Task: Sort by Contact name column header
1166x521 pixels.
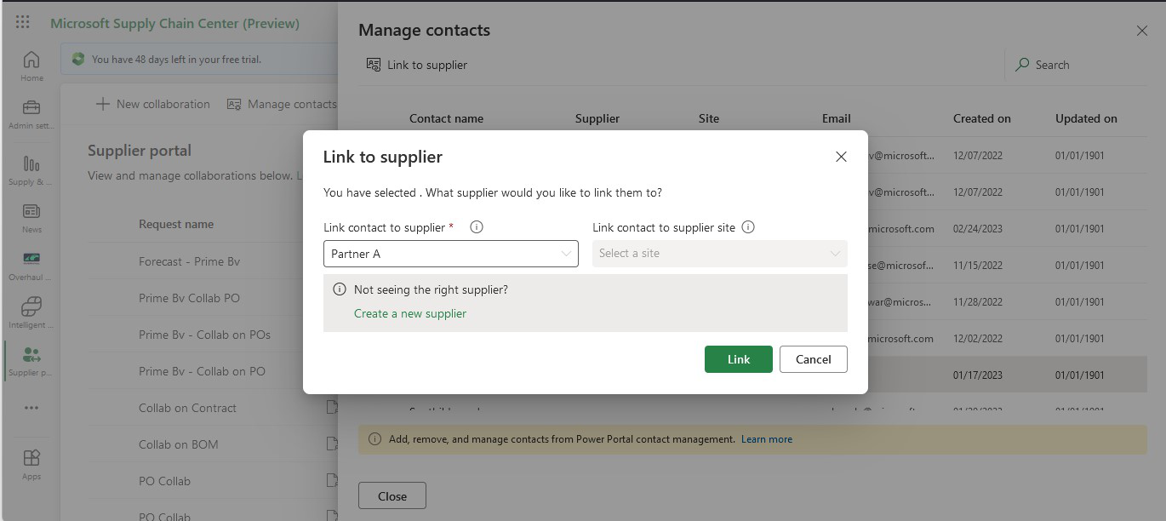Action: (446, 118)
